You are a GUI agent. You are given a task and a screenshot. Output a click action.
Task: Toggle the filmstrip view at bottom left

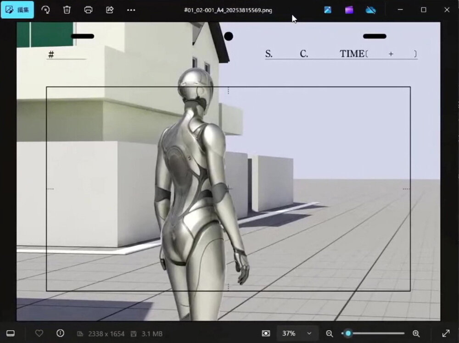click(11, 333)
